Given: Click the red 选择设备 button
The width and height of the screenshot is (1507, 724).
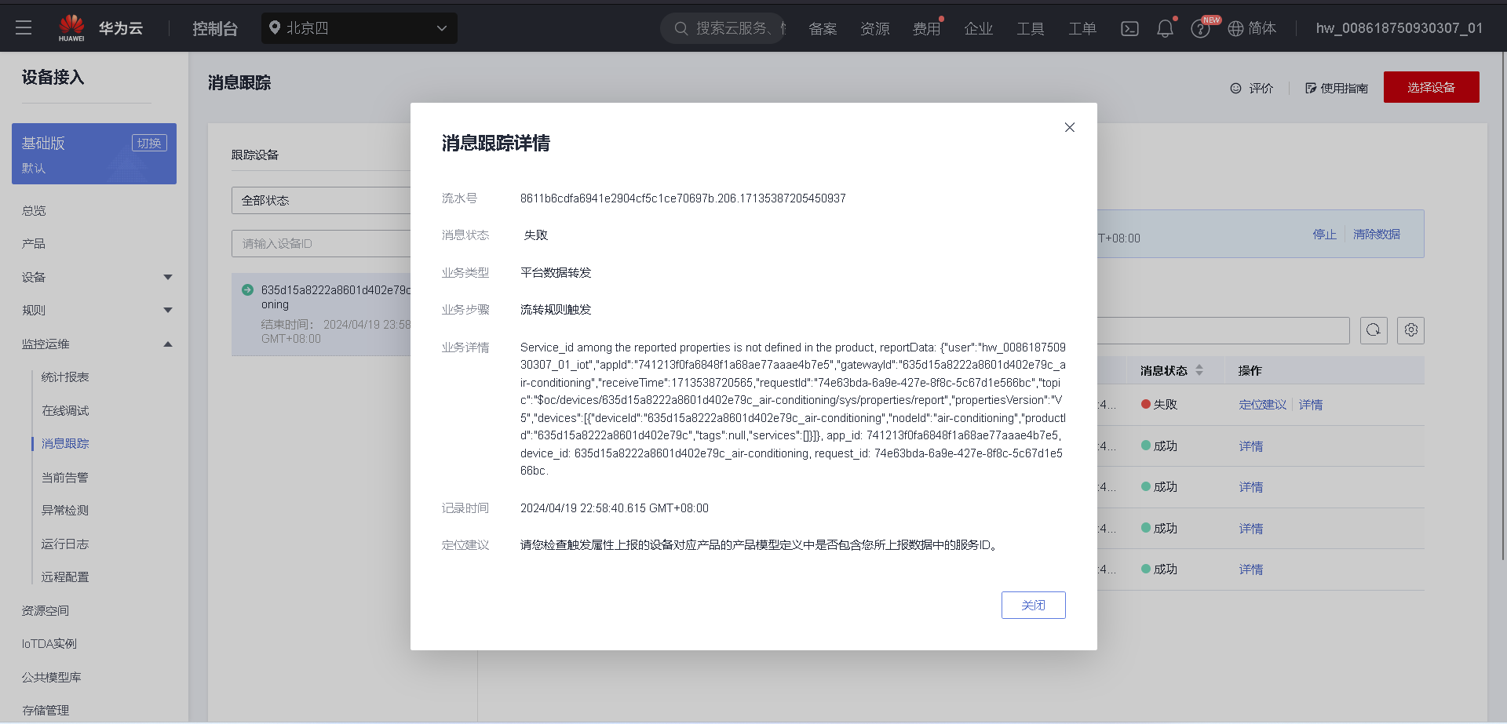Looking at the screenshot, I should click(1431, 87).
